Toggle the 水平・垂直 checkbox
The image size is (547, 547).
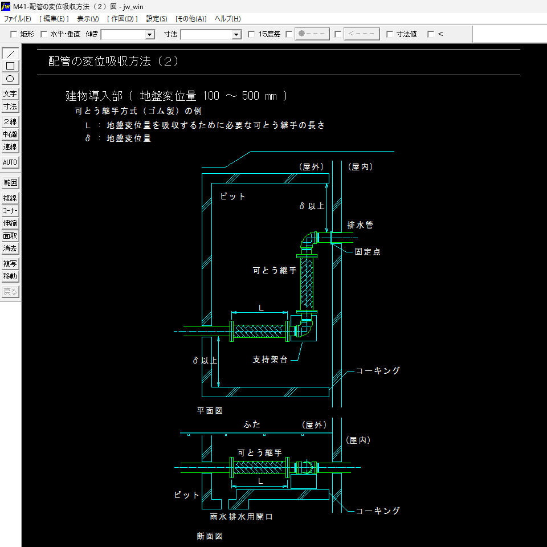pos(44,34)
